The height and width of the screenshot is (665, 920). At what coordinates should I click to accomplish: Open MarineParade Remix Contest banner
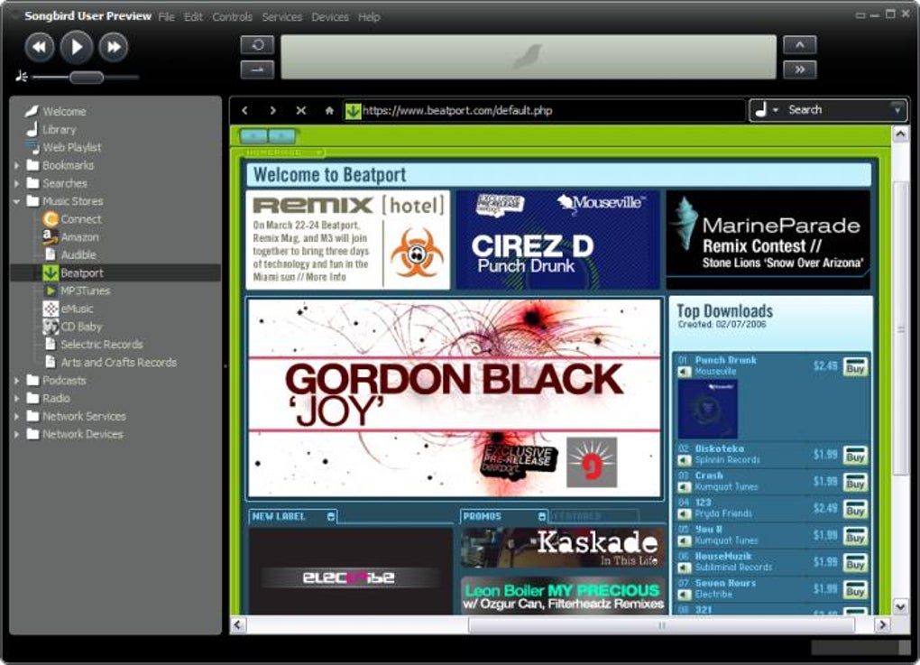click(768, 239)
